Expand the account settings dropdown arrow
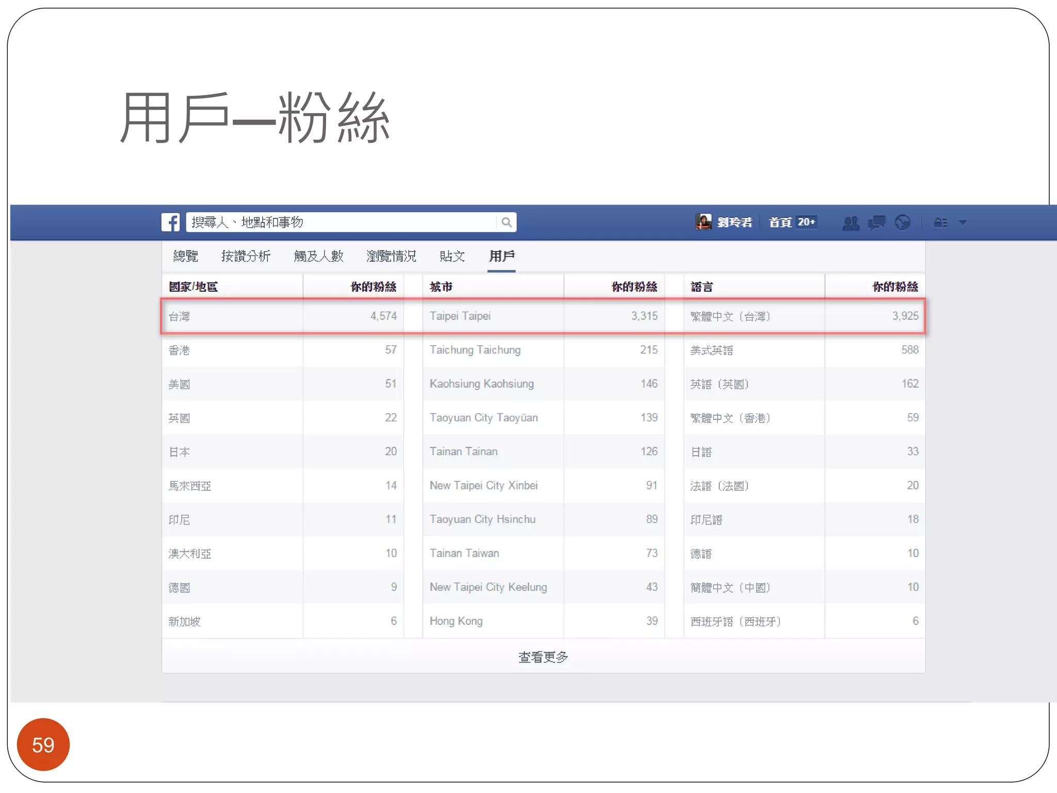Screen dimensions: 1057x793 click(x=963, y=223)
